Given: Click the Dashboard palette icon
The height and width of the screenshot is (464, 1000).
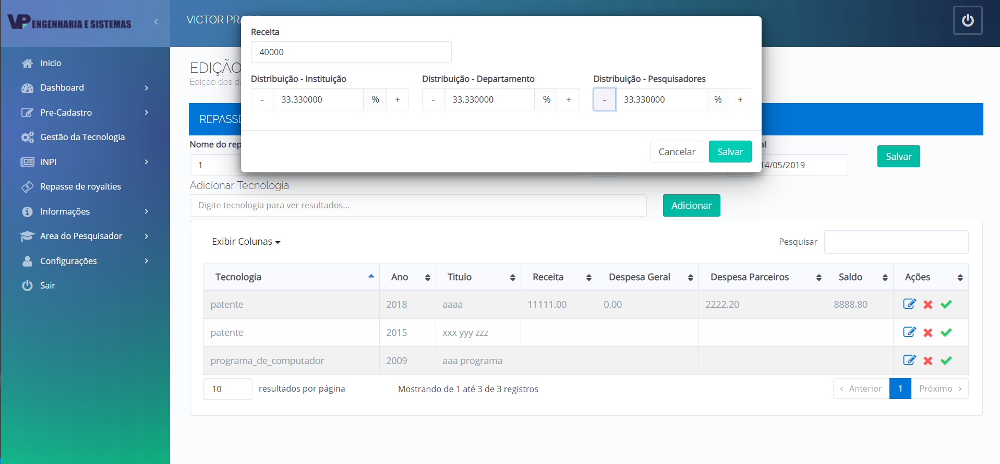Looking at the screenshot, I should [28, 88].
